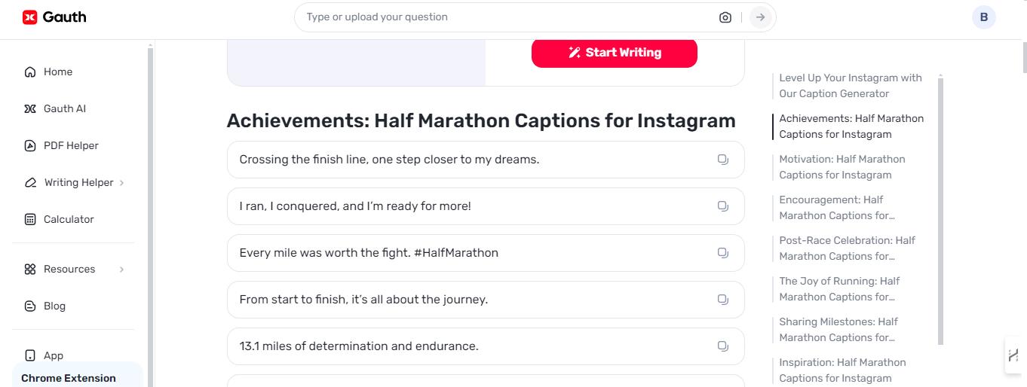Jump to Post-Race Celebration captions section
The width and height of the screenshot is (1027, 387).
847,248
